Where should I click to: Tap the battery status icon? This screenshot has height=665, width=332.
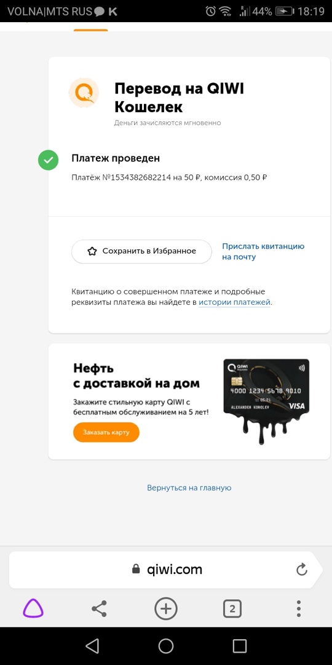[284, 12]
